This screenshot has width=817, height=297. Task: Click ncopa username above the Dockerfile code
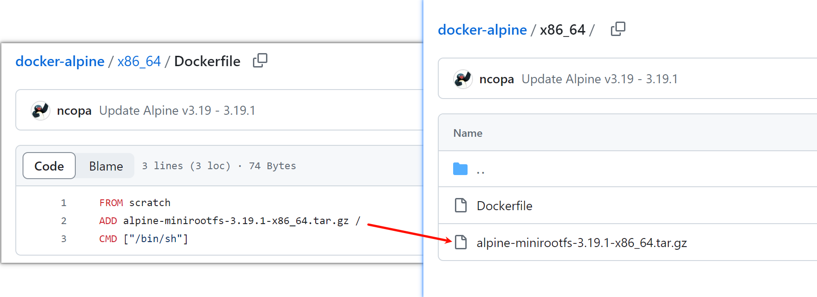coord(74,111)
